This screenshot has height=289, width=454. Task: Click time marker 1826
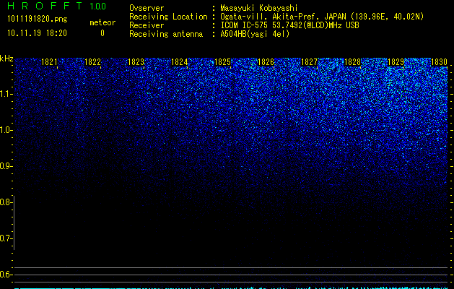click(266, 62)
